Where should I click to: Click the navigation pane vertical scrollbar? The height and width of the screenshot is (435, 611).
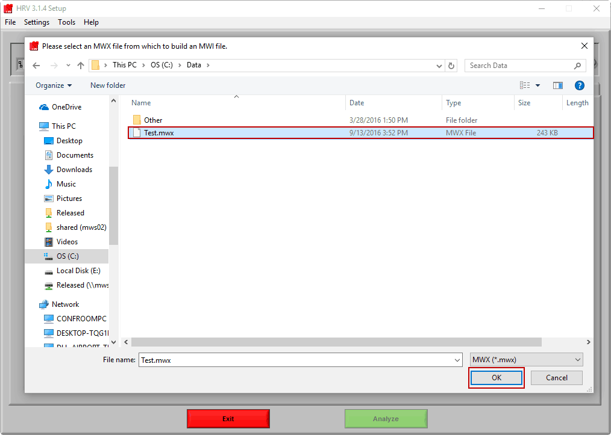pos(113,205)
